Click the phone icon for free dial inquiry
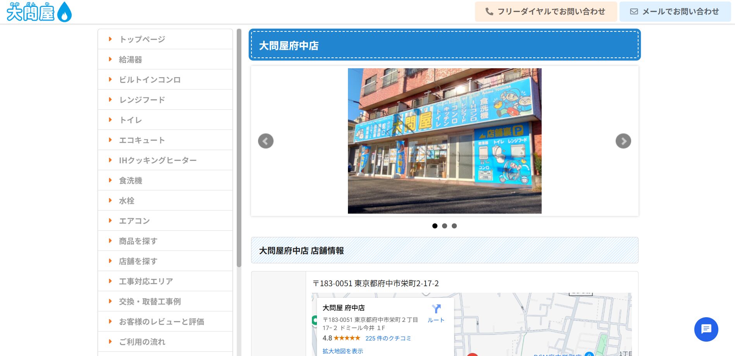The height and width of the screenshot is (356, 735). tap(489, 12)
